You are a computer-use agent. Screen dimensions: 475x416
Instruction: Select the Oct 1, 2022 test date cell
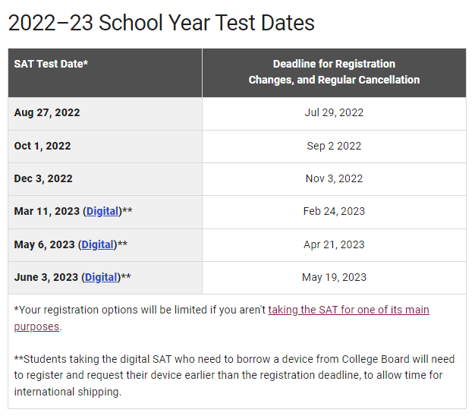(x=42, y=146)
